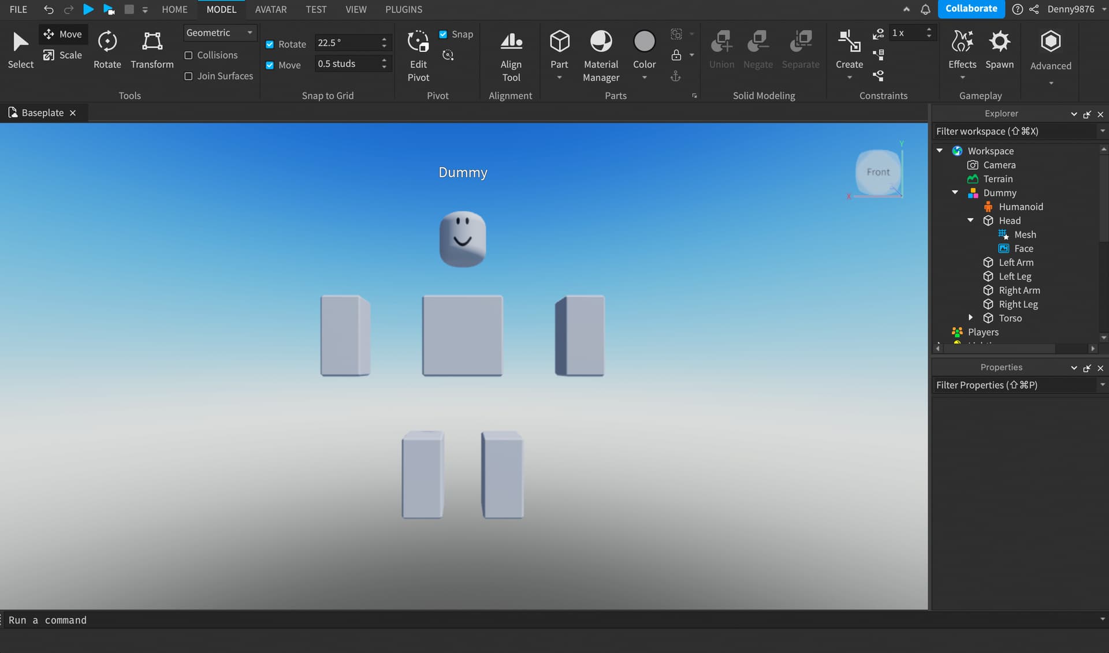Image resolution: width=1109 pixels, height=653 pixels.
Task: Open the Color dropdown arrow
Action: 644,77
